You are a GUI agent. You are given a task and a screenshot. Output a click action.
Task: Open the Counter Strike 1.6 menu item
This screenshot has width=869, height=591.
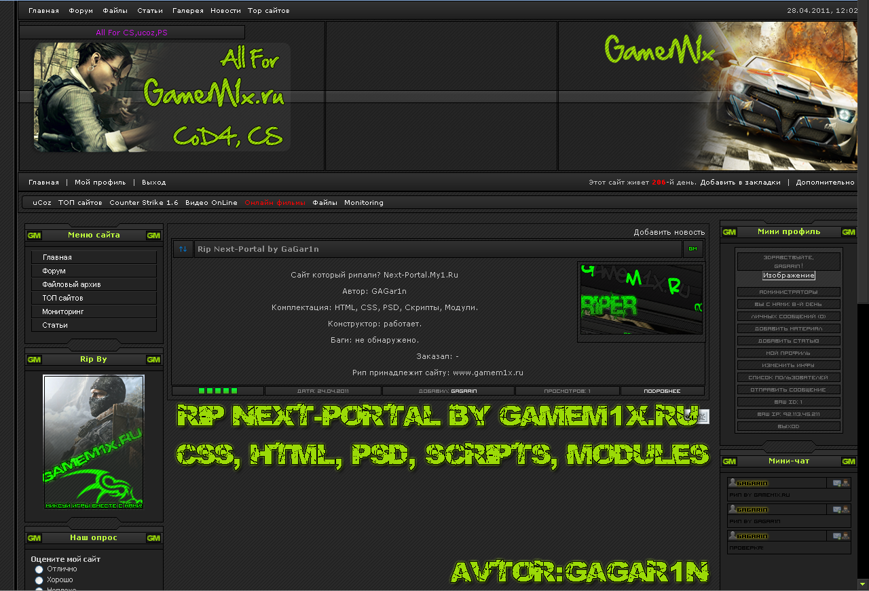(144, 203)
